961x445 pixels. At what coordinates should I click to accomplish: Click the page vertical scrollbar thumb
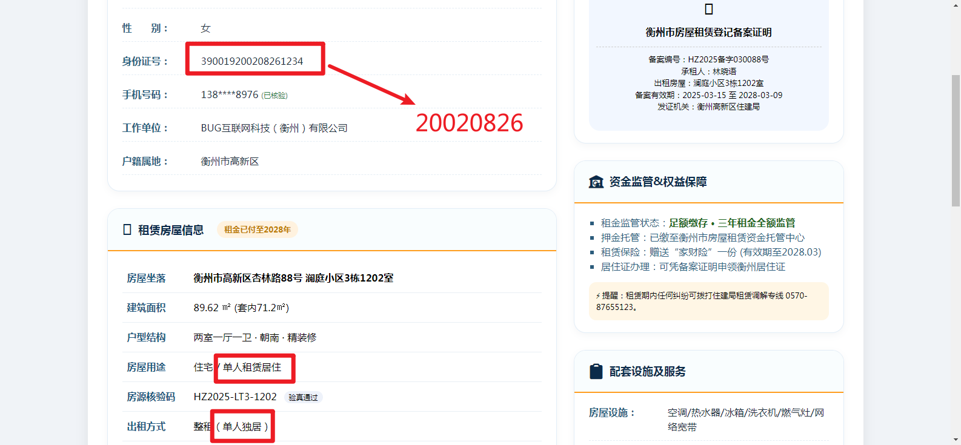pyautogui.click(x=956, y=140)
